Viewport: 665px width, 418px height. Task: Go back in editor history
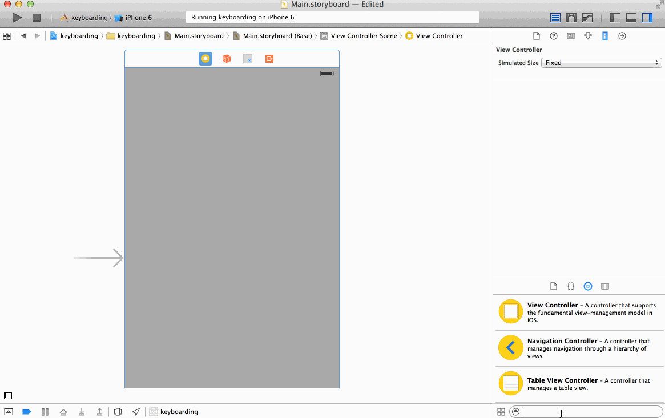click(23, 36)
